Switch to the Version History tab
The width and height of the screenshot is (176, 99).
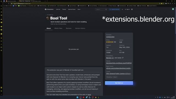click(x=80, y=28)
